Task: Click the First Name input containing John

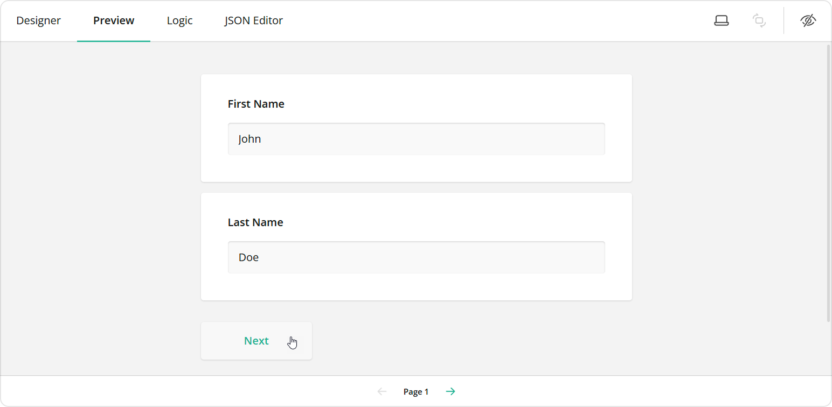Action: [415, 138]
